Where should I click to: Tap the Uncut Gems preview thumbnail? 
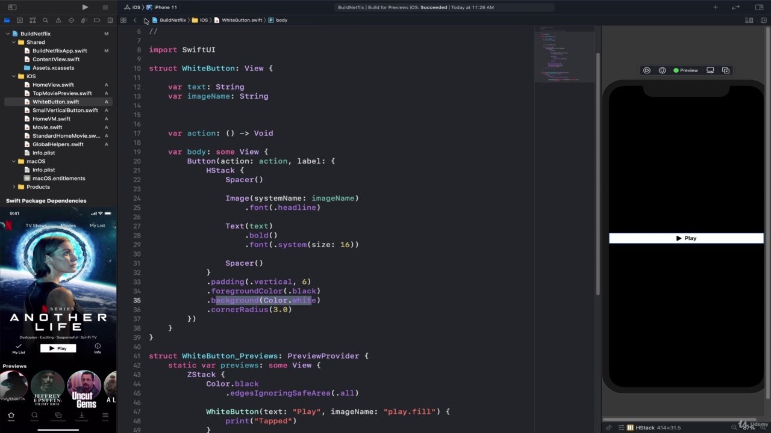click(x=84, y=388)
